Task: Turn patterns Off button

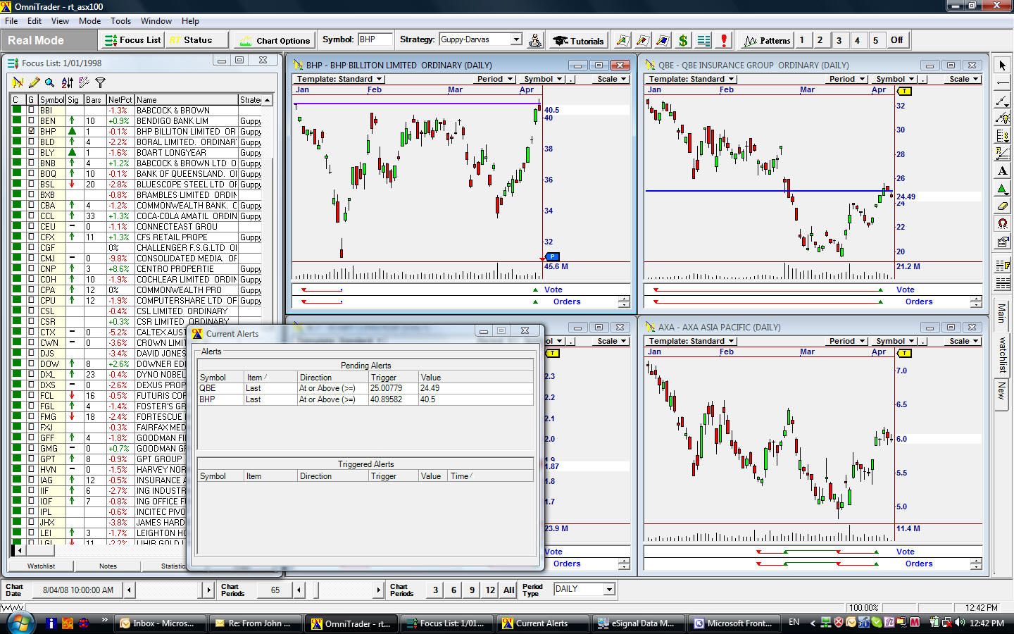Action: click(896, 40)
